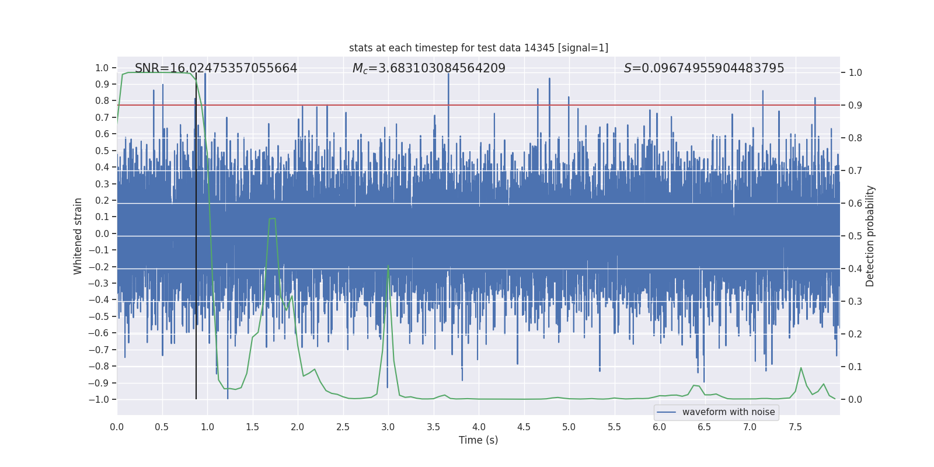Click the plot title text
The height and width of the screenshot is (467, 934).
[x=479, y=48]
